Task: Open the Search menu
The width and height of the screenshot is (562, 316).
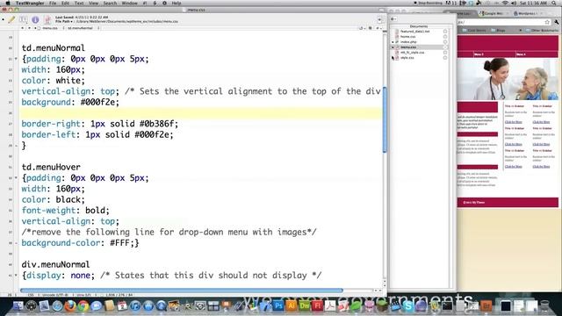Action: (x=110, y=3)
